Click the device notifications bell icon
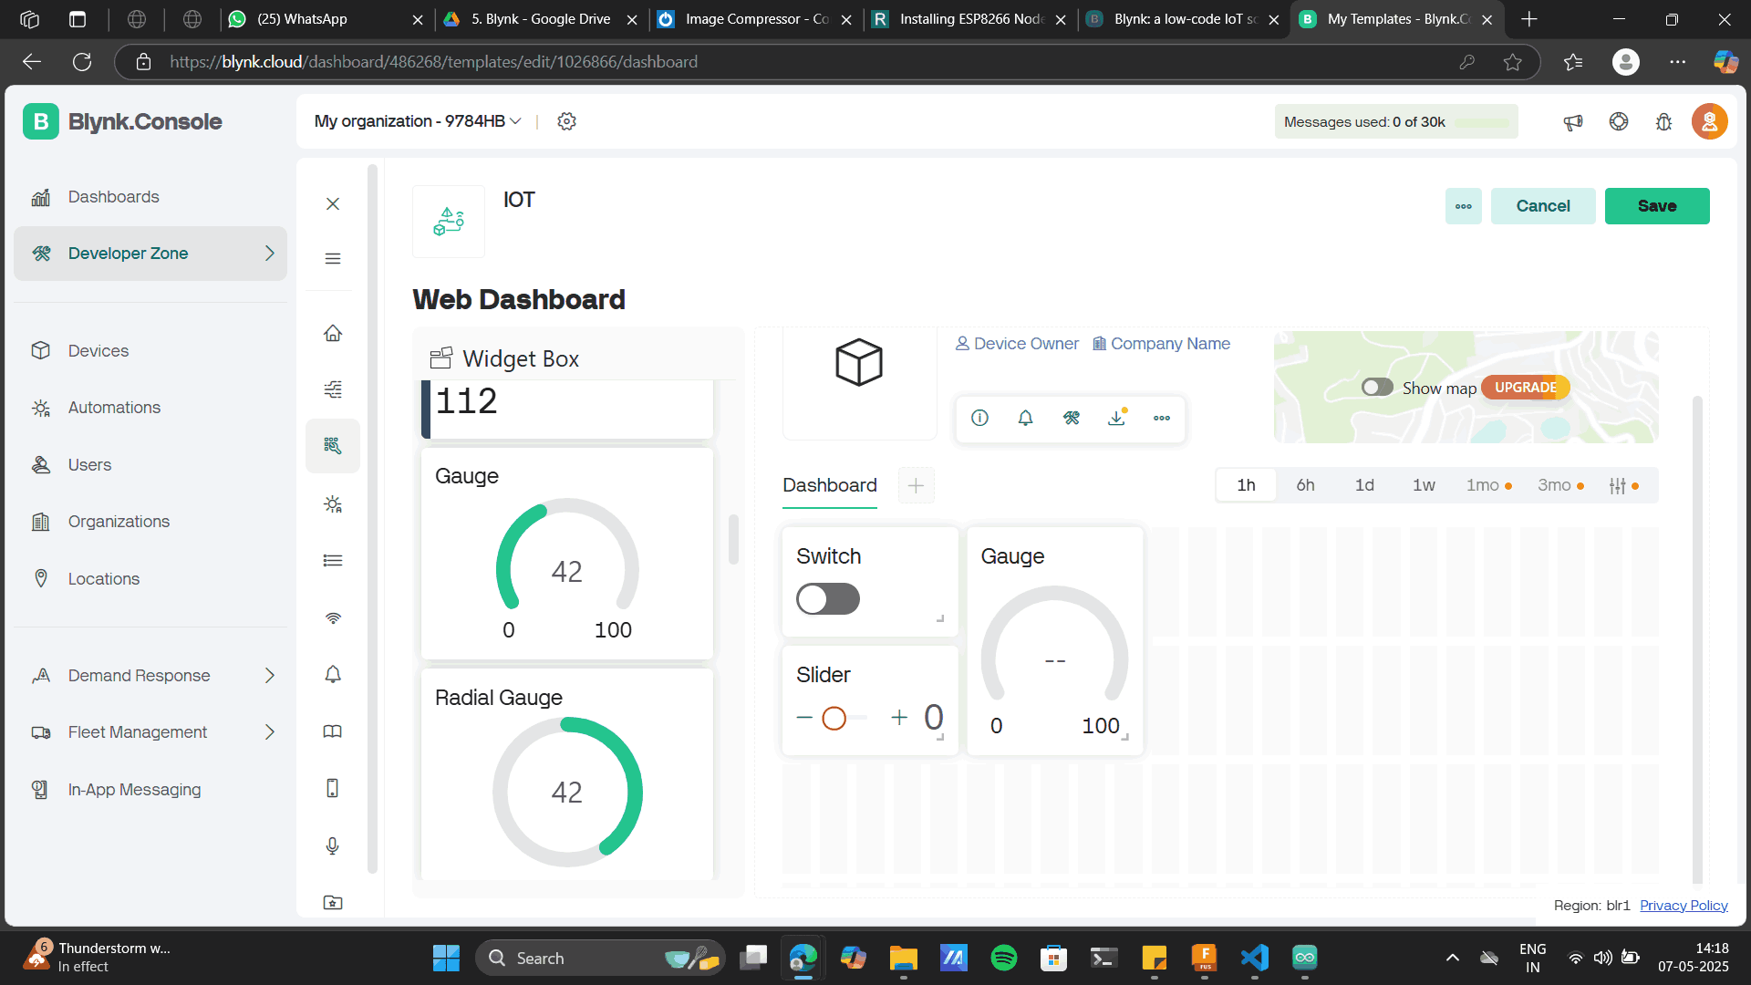 [1026, 418]
